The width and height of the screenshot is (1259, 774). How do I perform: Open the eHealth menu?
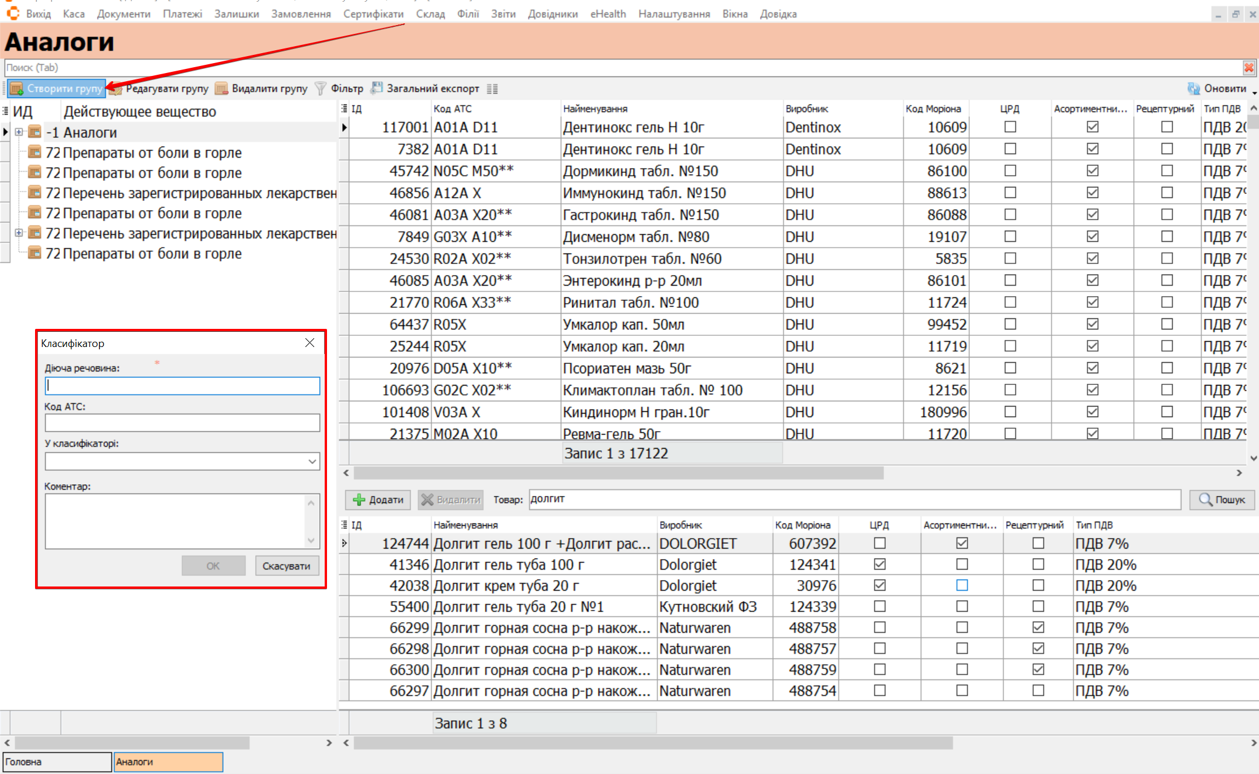pyautogui.click(x=607, y=14)
